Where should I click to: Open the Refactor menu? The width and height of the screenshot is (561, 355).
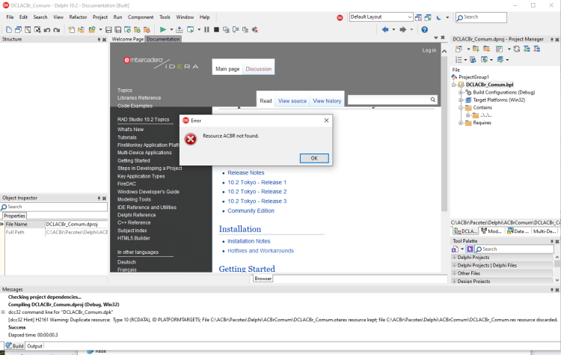point(78,17)
